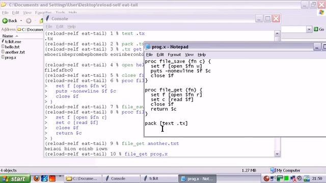Image resolution: width=326 pixels, height=183 pixels.
Task: Click the picture-like tray icon beside clock
Action: (307, 178)
